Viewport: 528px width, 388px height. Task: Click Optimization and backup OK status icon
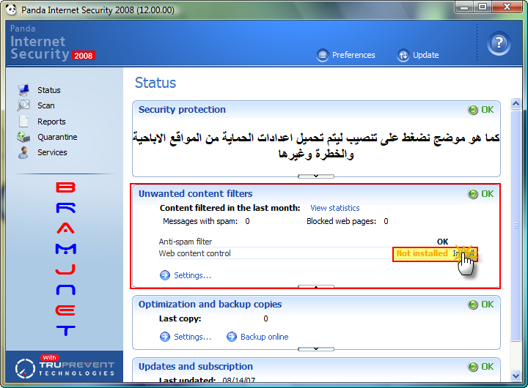click(473, 305)
